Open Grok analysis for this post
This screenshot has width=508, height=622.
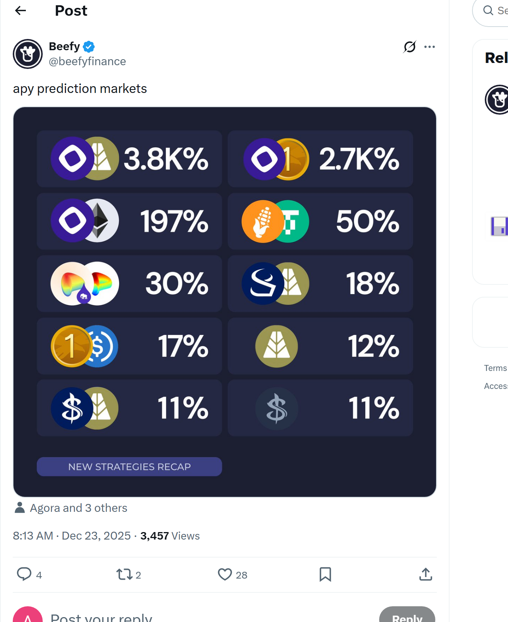[x=409, y=46]
